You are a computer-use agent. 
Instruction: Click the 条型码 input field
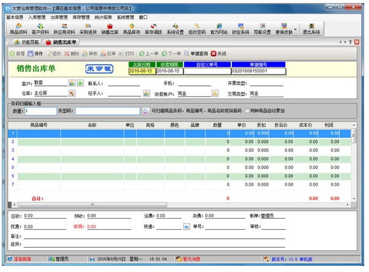107,111
